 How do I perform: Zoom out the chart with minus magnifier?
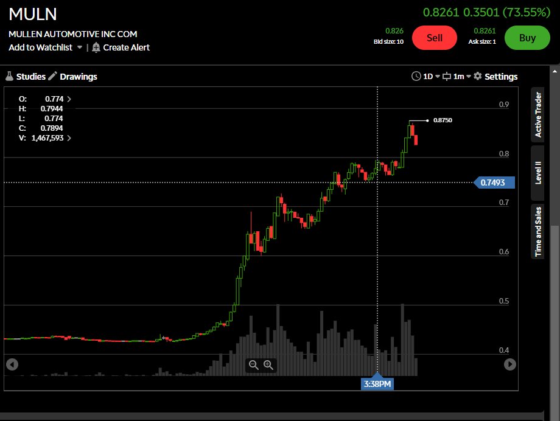254,364
